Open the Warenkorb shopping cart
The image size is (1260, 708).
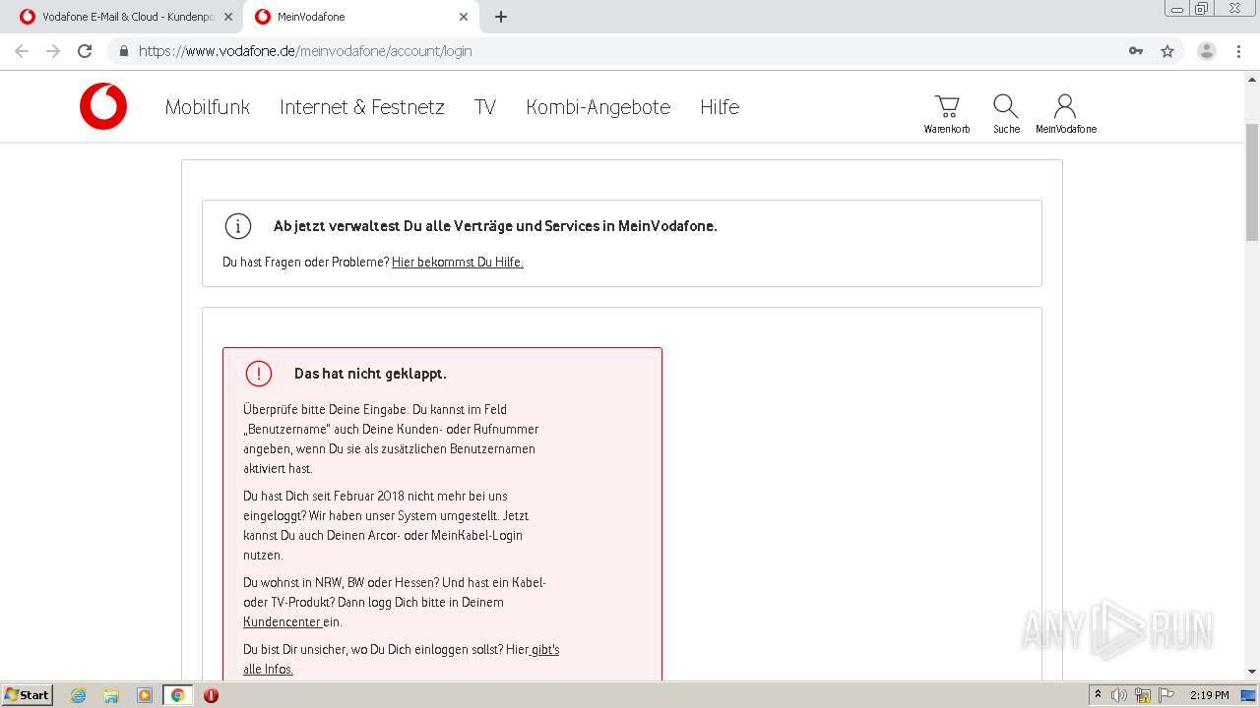click(x=947, y=114)
